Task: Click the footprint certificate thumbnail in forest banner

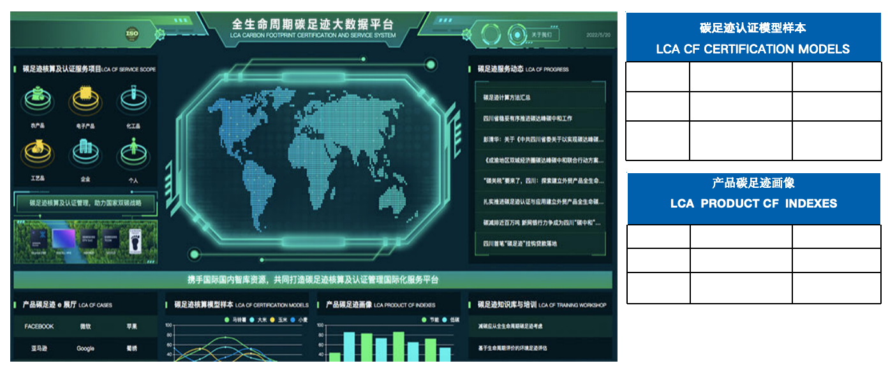Action: click(134, 241)
